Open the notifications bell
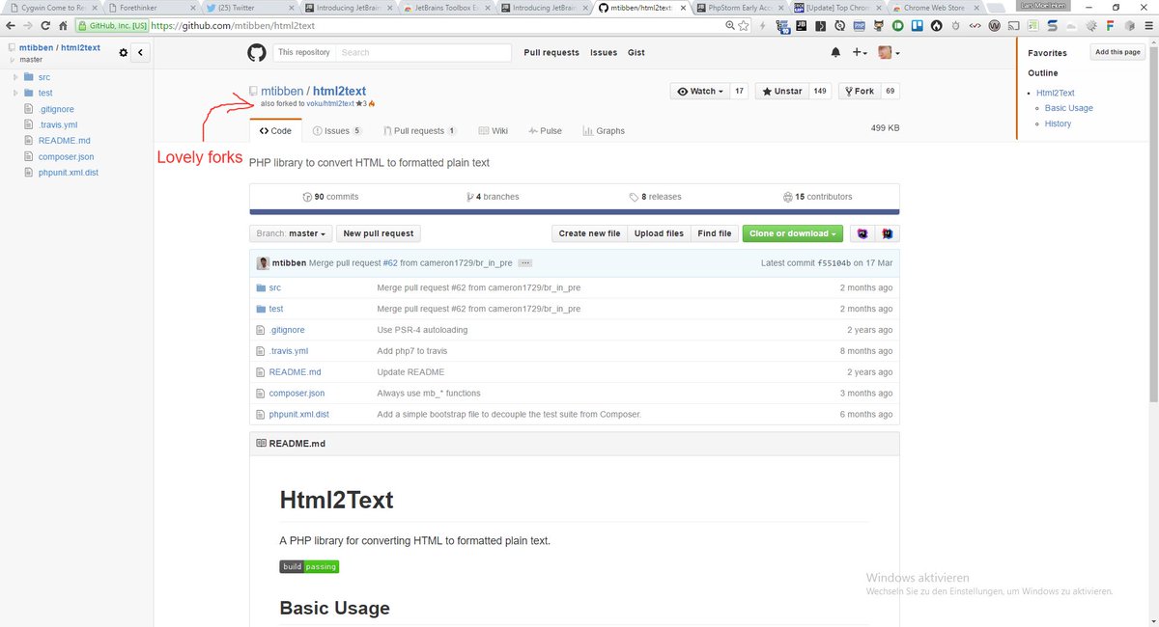Screen dimensions: 1159x627 point(835,52)
